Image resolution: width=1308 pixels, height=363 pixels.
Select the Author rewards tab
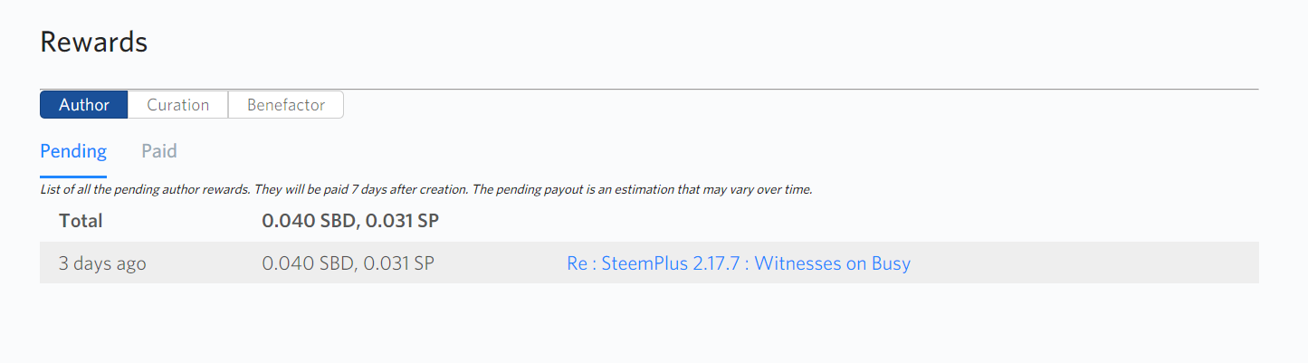click(84, 105)
